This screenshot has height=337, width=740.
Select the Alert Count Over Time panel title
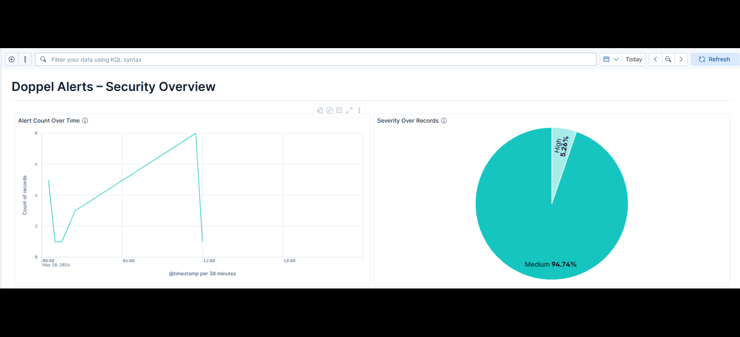click(x=49, y=121)
